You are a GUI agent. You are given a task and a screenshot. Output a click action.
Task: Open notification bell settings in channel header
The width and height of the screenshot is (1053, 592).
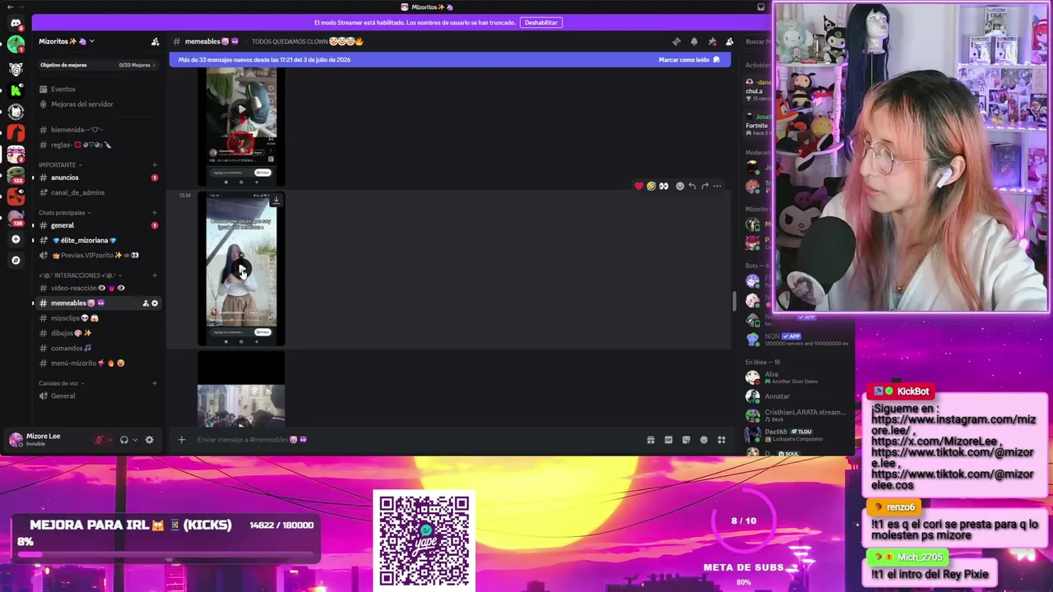click(694, 41)
